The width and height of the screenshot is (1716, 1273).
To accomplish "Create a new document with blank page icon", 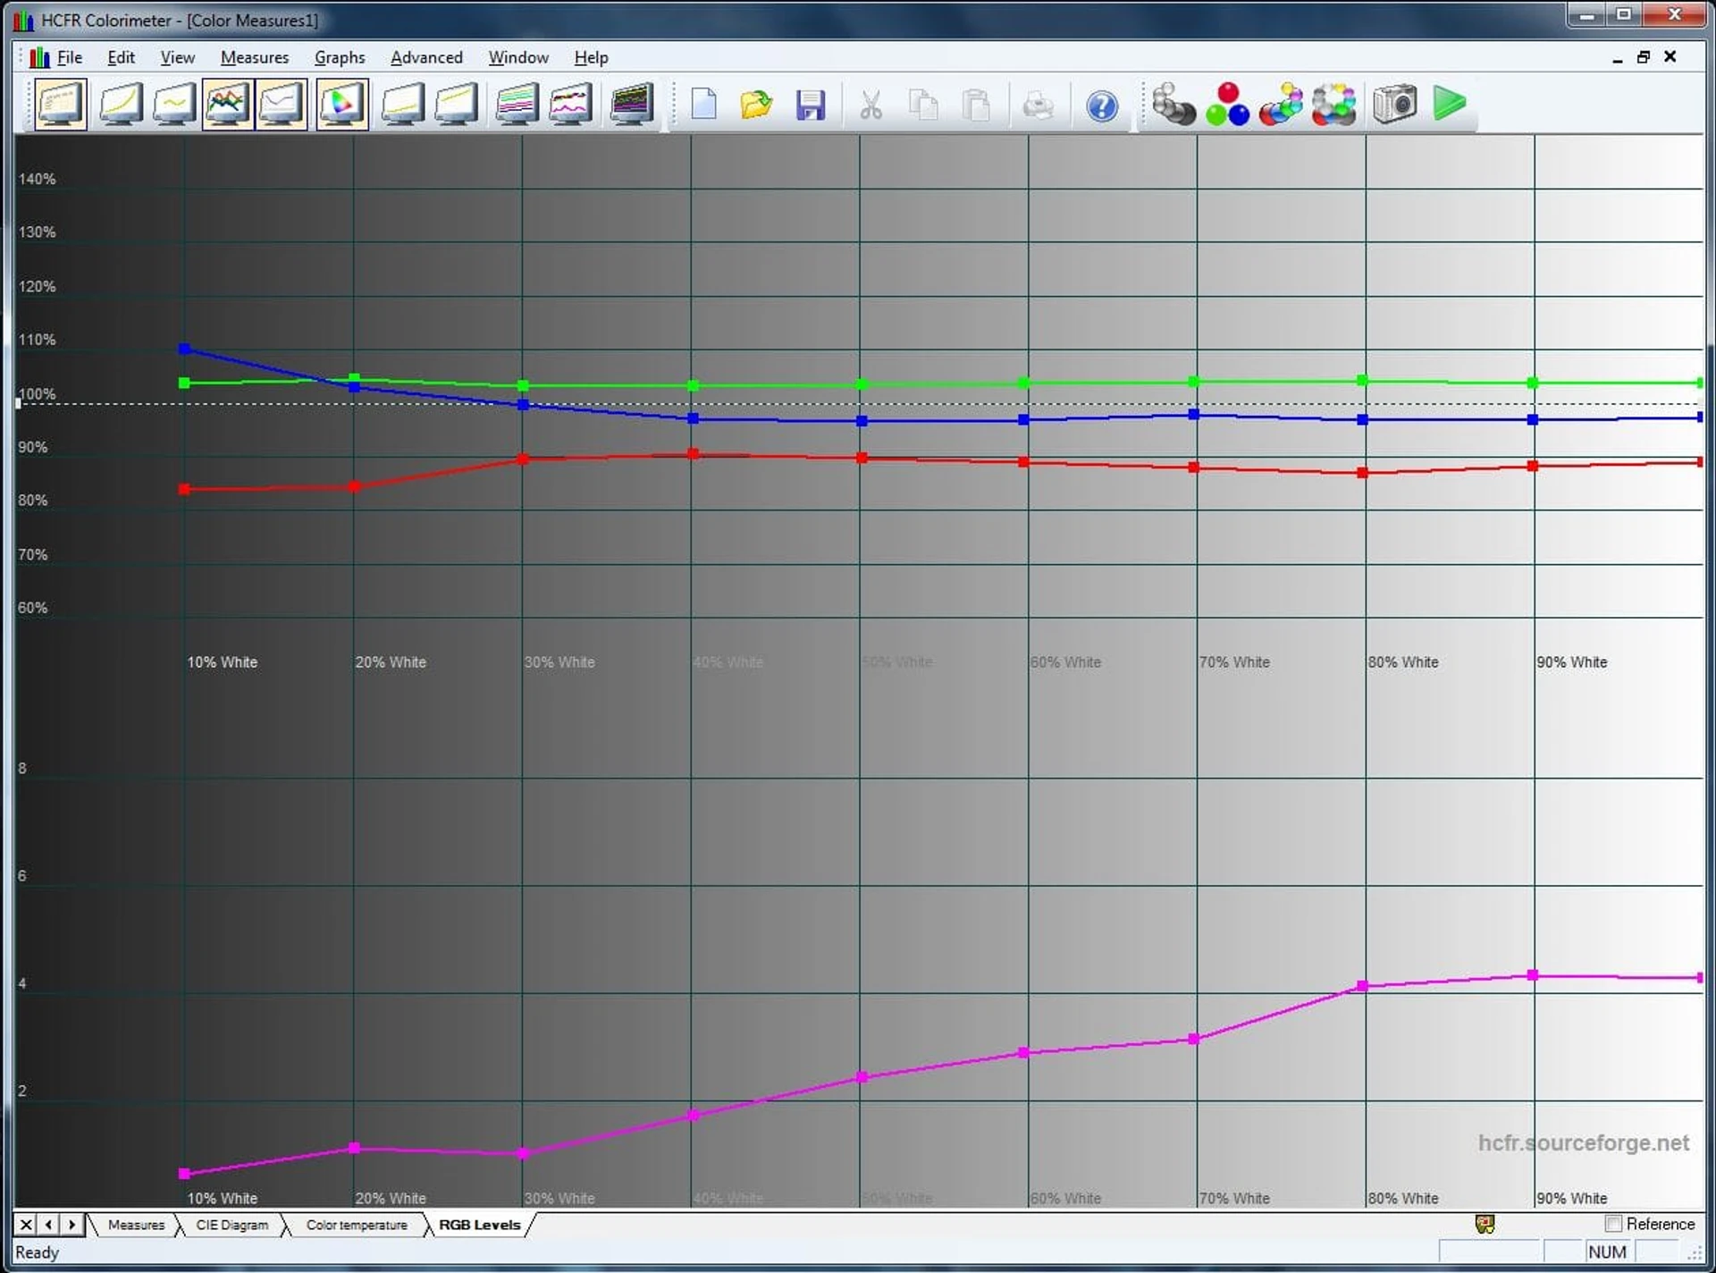I will tap(704, 105).
